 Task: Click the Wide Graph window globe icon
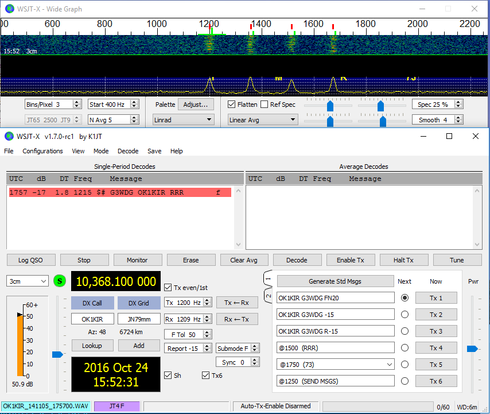point(10,9)
